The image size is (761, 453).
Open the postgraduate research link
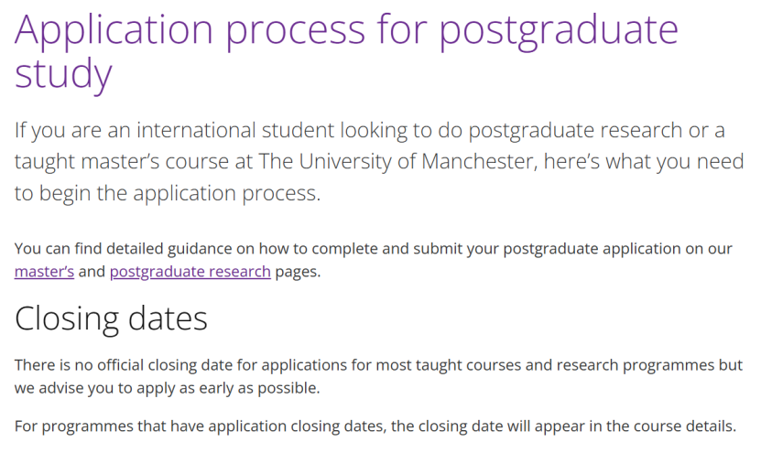pos(190,272)
